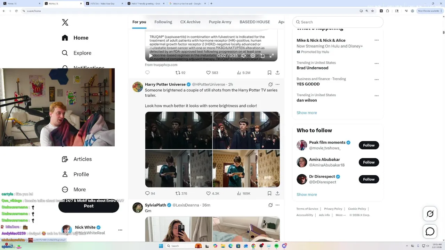Screen dimensions: 445x250
Task: Open options for YES GODDD trend
Action: coord(377,80)
